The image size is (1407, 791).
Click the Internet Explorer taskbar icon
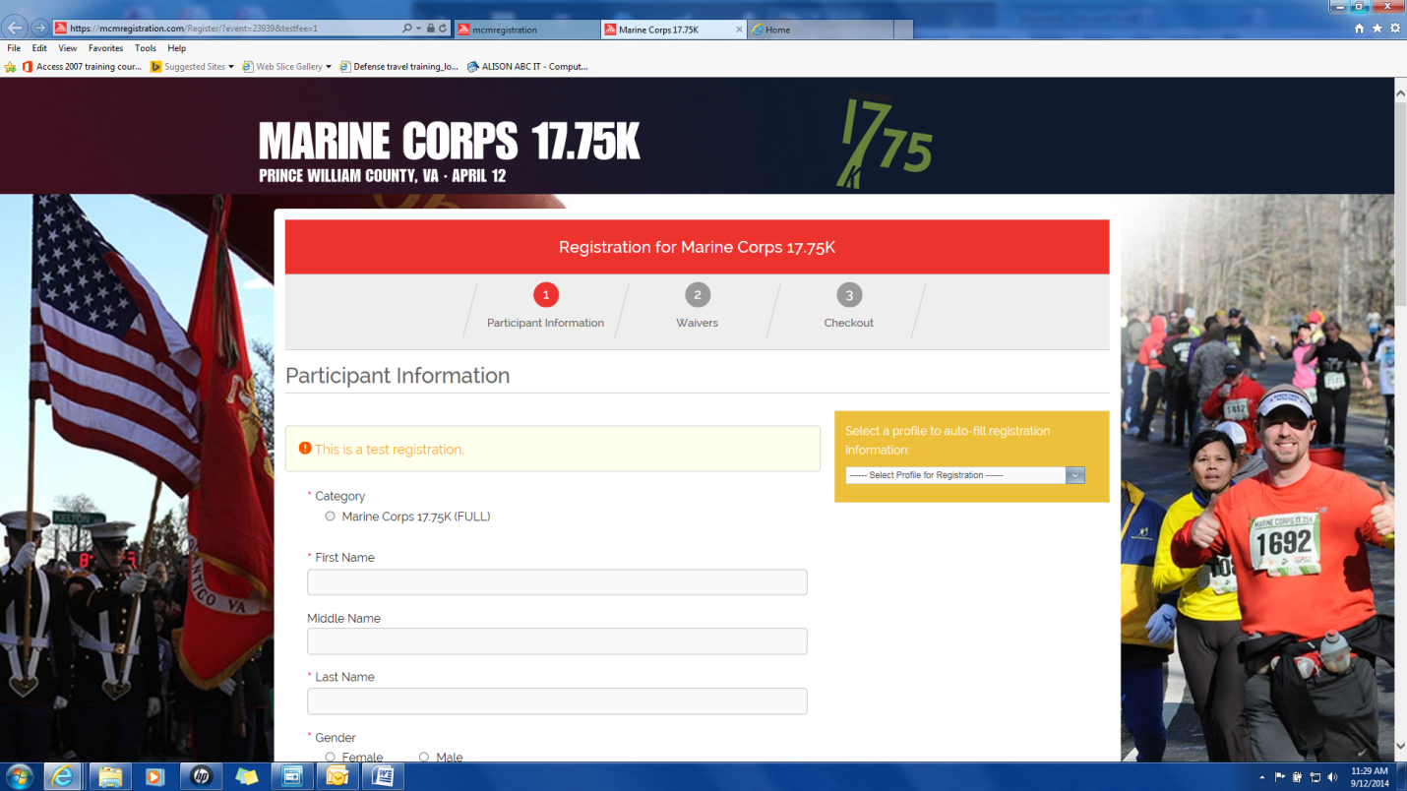click(64, 776)
